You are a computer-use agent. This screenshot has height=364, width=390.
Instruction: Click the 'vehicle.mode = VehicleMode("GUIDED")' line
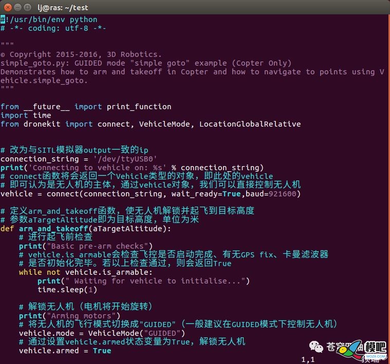pos(102,333)
